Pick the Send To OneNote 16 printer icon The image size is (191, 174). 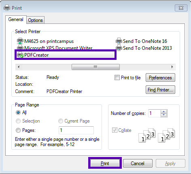[119, 41]
